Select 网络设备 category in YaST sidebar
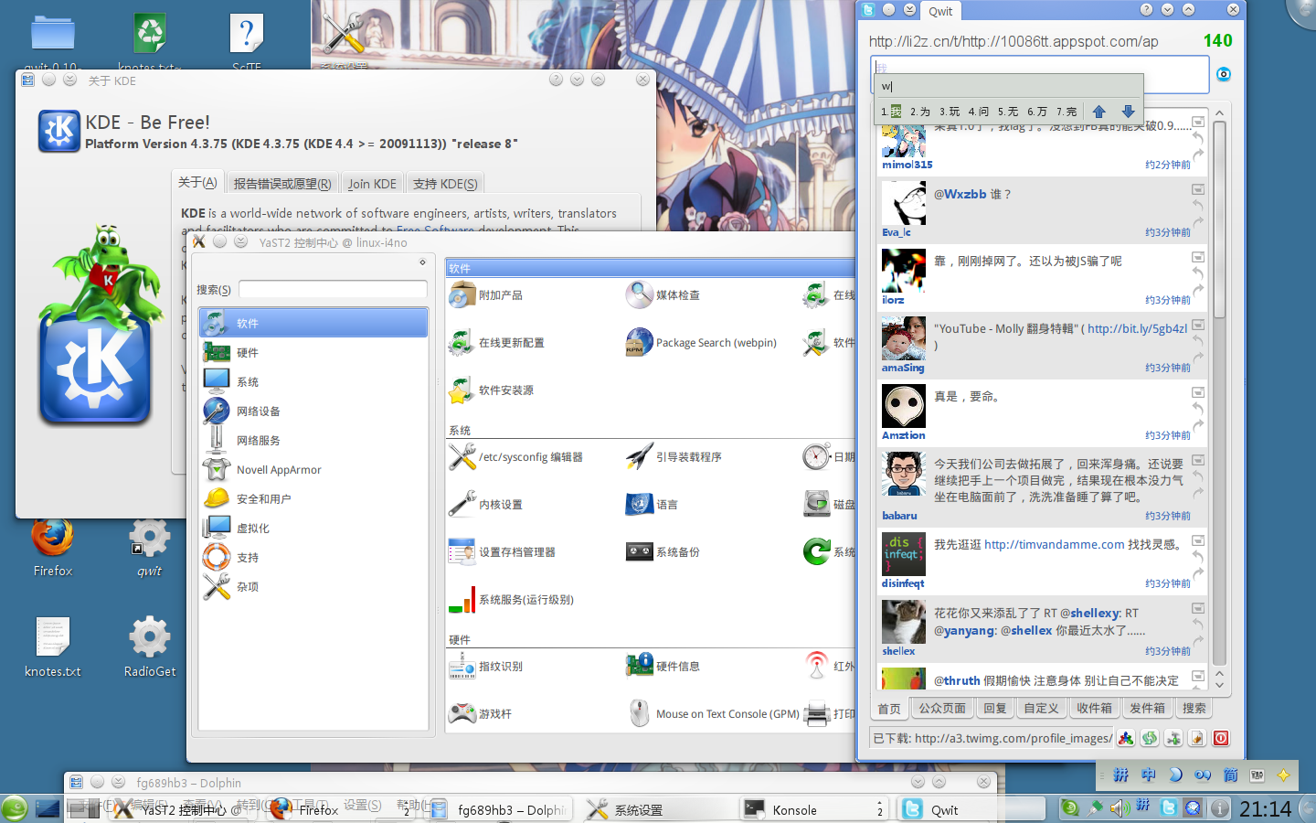Image resolution: width=1316 pixels, height=823 pixels. click(313, 411)
